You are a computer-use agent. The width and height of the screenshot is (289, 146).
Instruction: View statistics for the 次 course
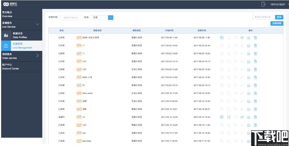[249, 85]
